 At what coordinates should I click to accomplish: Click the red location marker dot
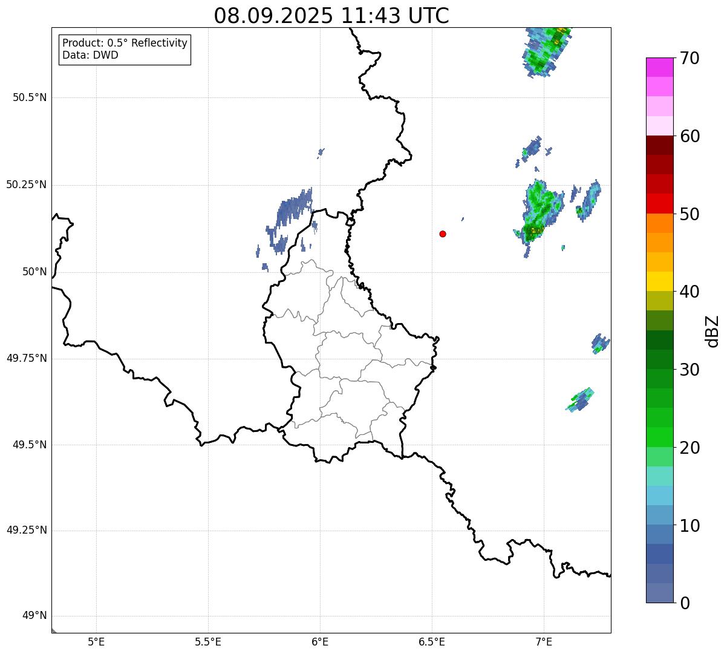(x=443, y=234)
